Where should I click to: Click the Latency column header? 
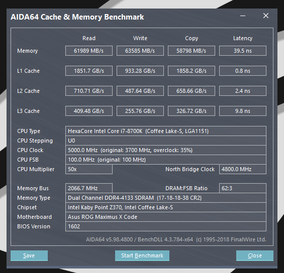pos(243,38)
